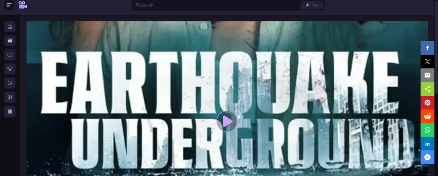Click the purple camera site logo
This screenshot has width=438, height=176.
click(23, 5)
